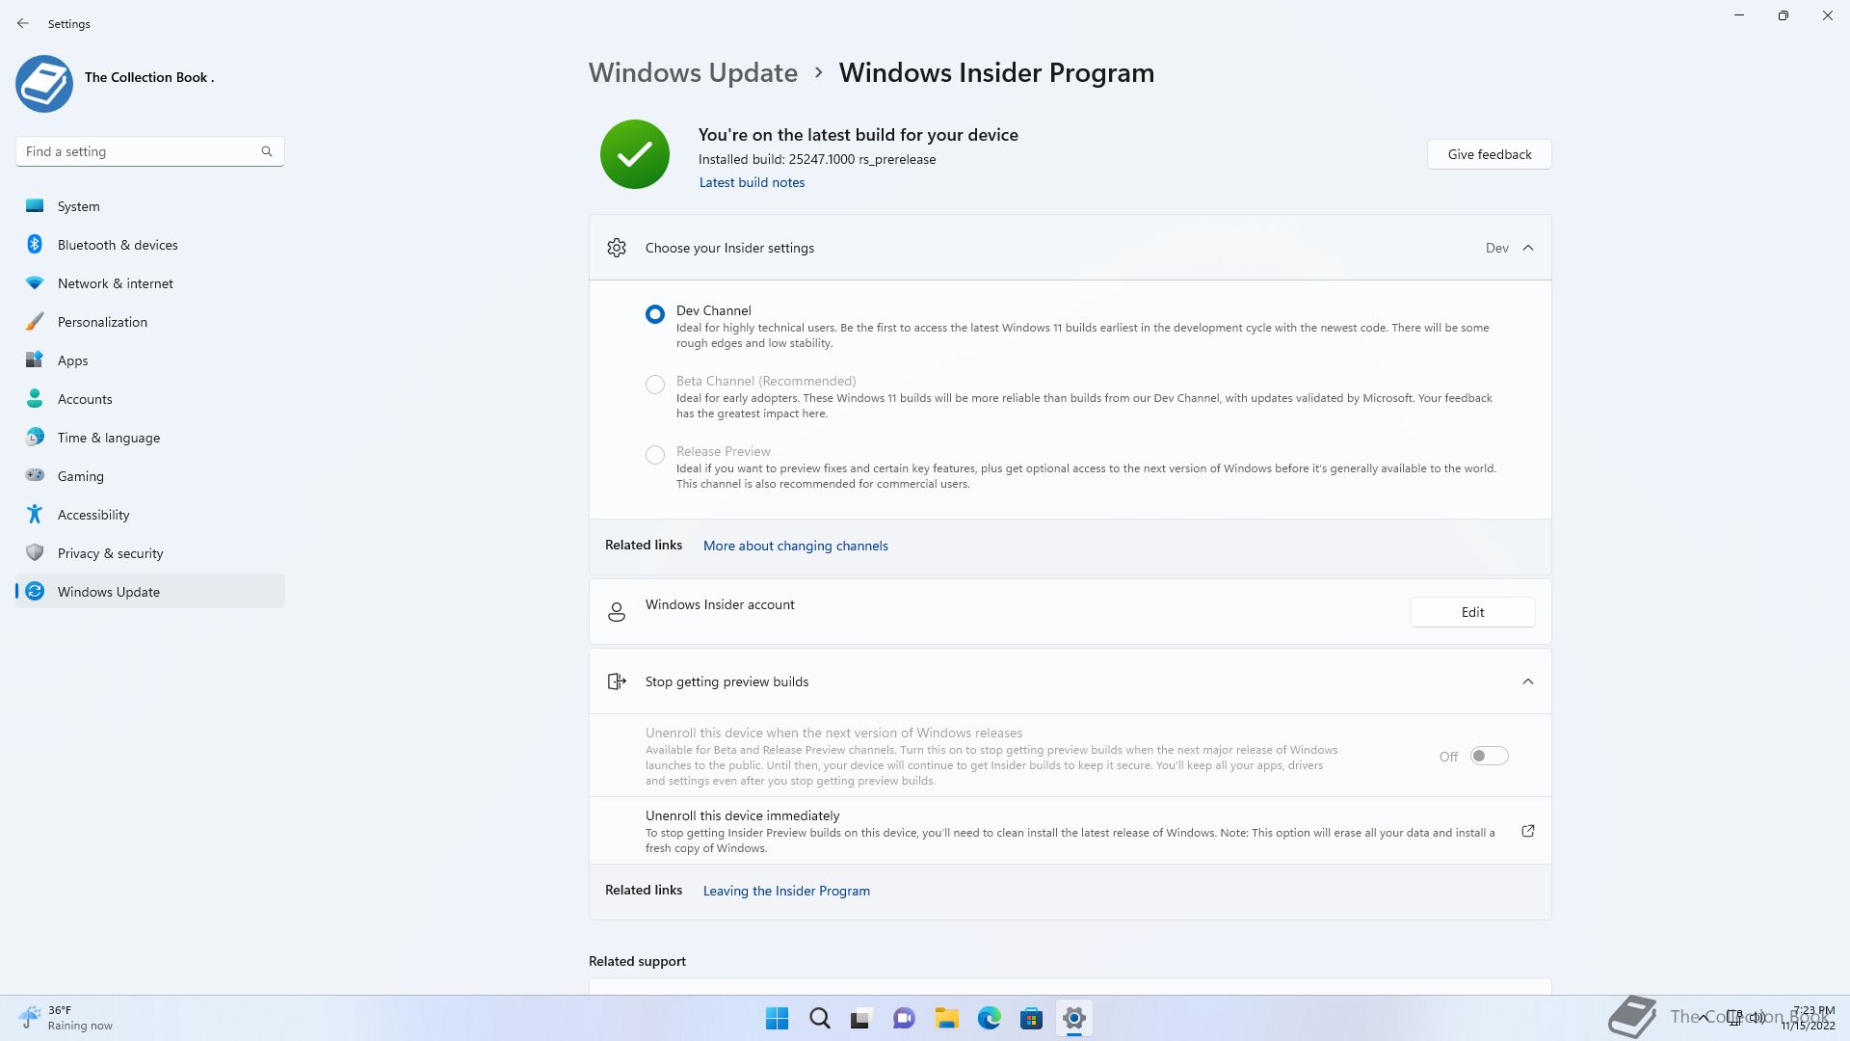Click the person icon beside Windows Insider account
Image resolution: width=1850 pixels, height=1041 pixels.
click(x=617, y=612)
